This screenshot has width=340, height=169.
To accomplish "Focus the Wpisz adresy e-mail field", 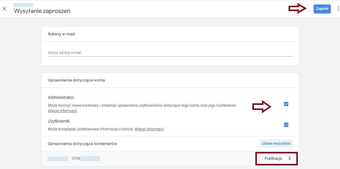I will pos(170,53).
